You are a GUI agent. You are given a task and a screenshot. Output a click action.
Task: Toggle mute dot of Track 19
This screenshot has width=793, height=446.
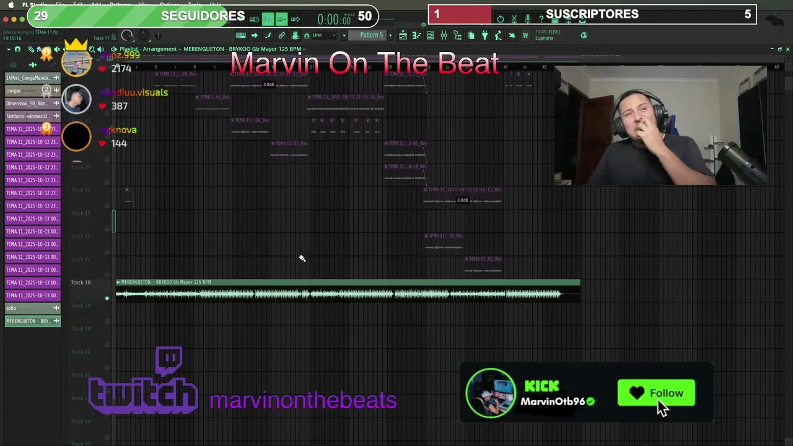point(107,321)
